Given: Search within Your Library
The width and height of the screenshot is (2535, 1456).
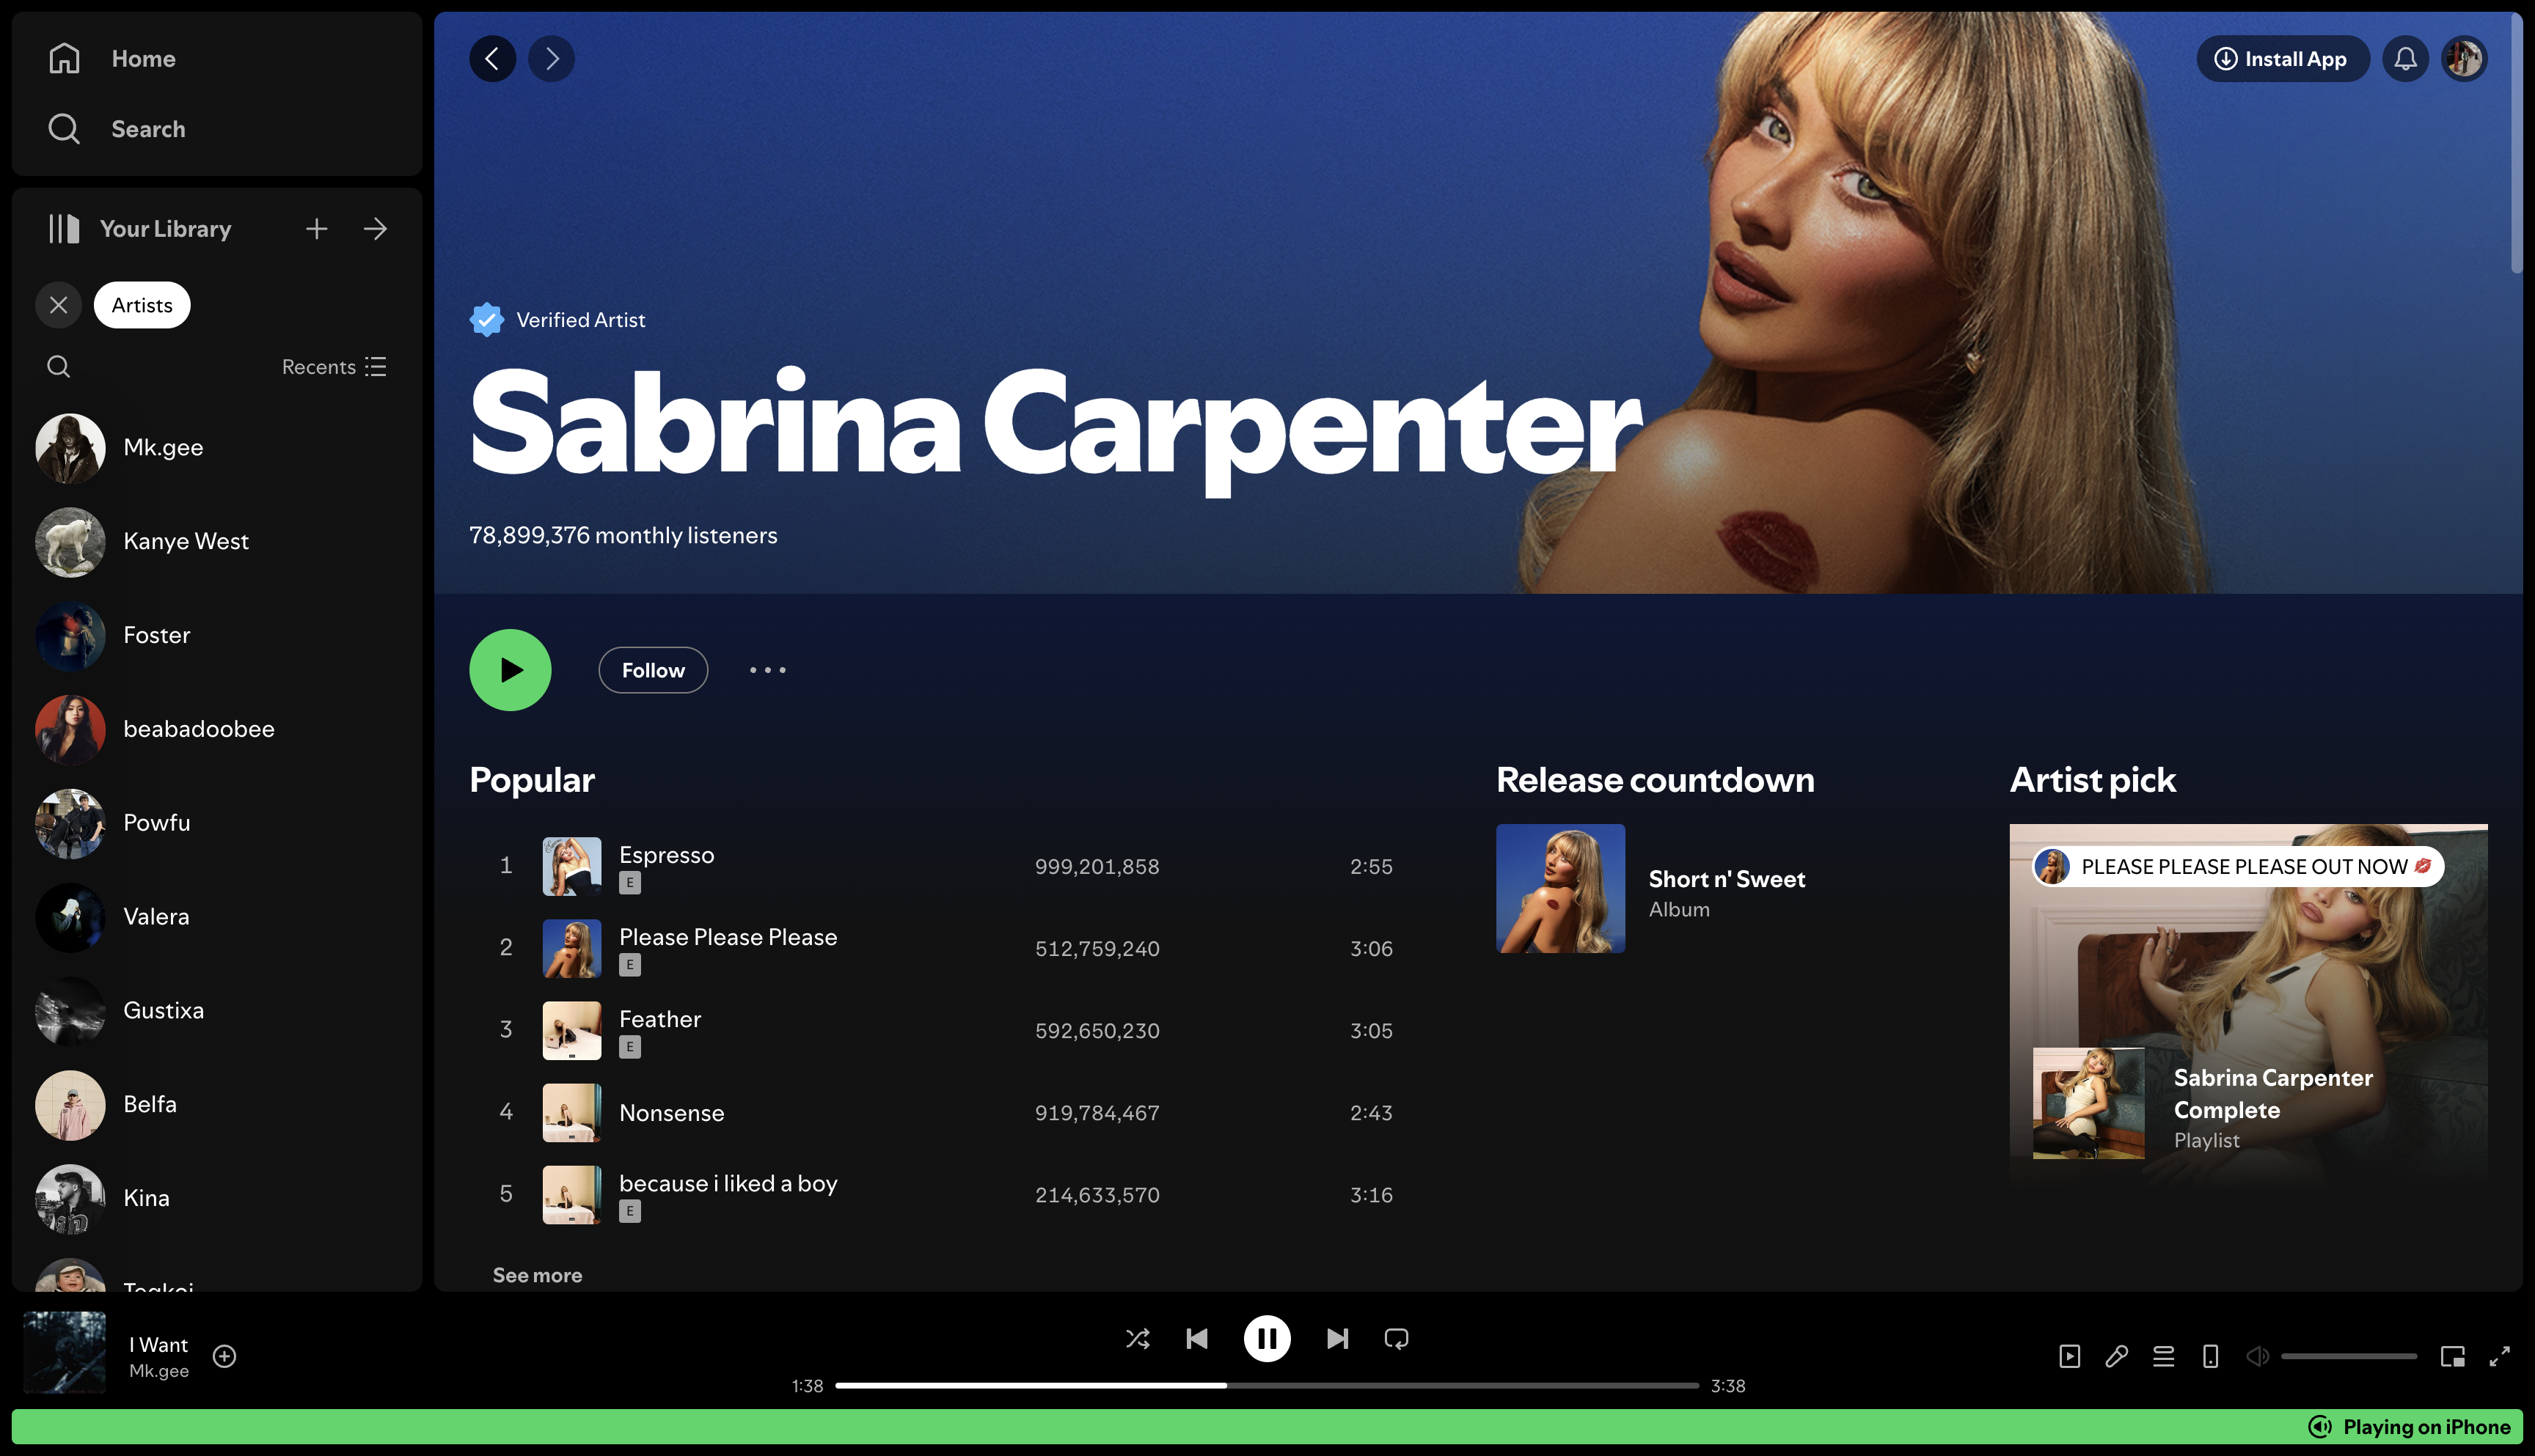Looking at the screenshot, I should [59, 367].
